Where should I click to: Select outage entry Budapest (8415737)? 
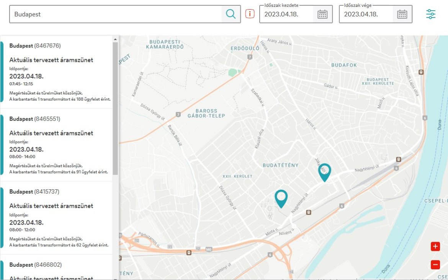click(59, 218)
